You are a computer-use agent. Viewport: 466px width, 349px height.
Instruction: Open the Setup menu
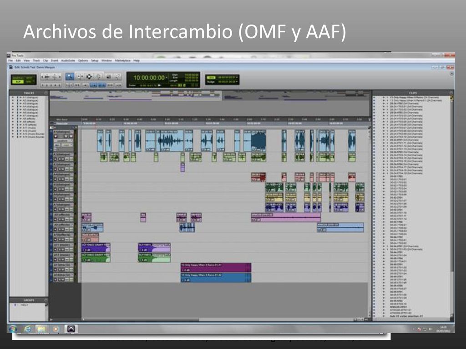pos(95,60)
